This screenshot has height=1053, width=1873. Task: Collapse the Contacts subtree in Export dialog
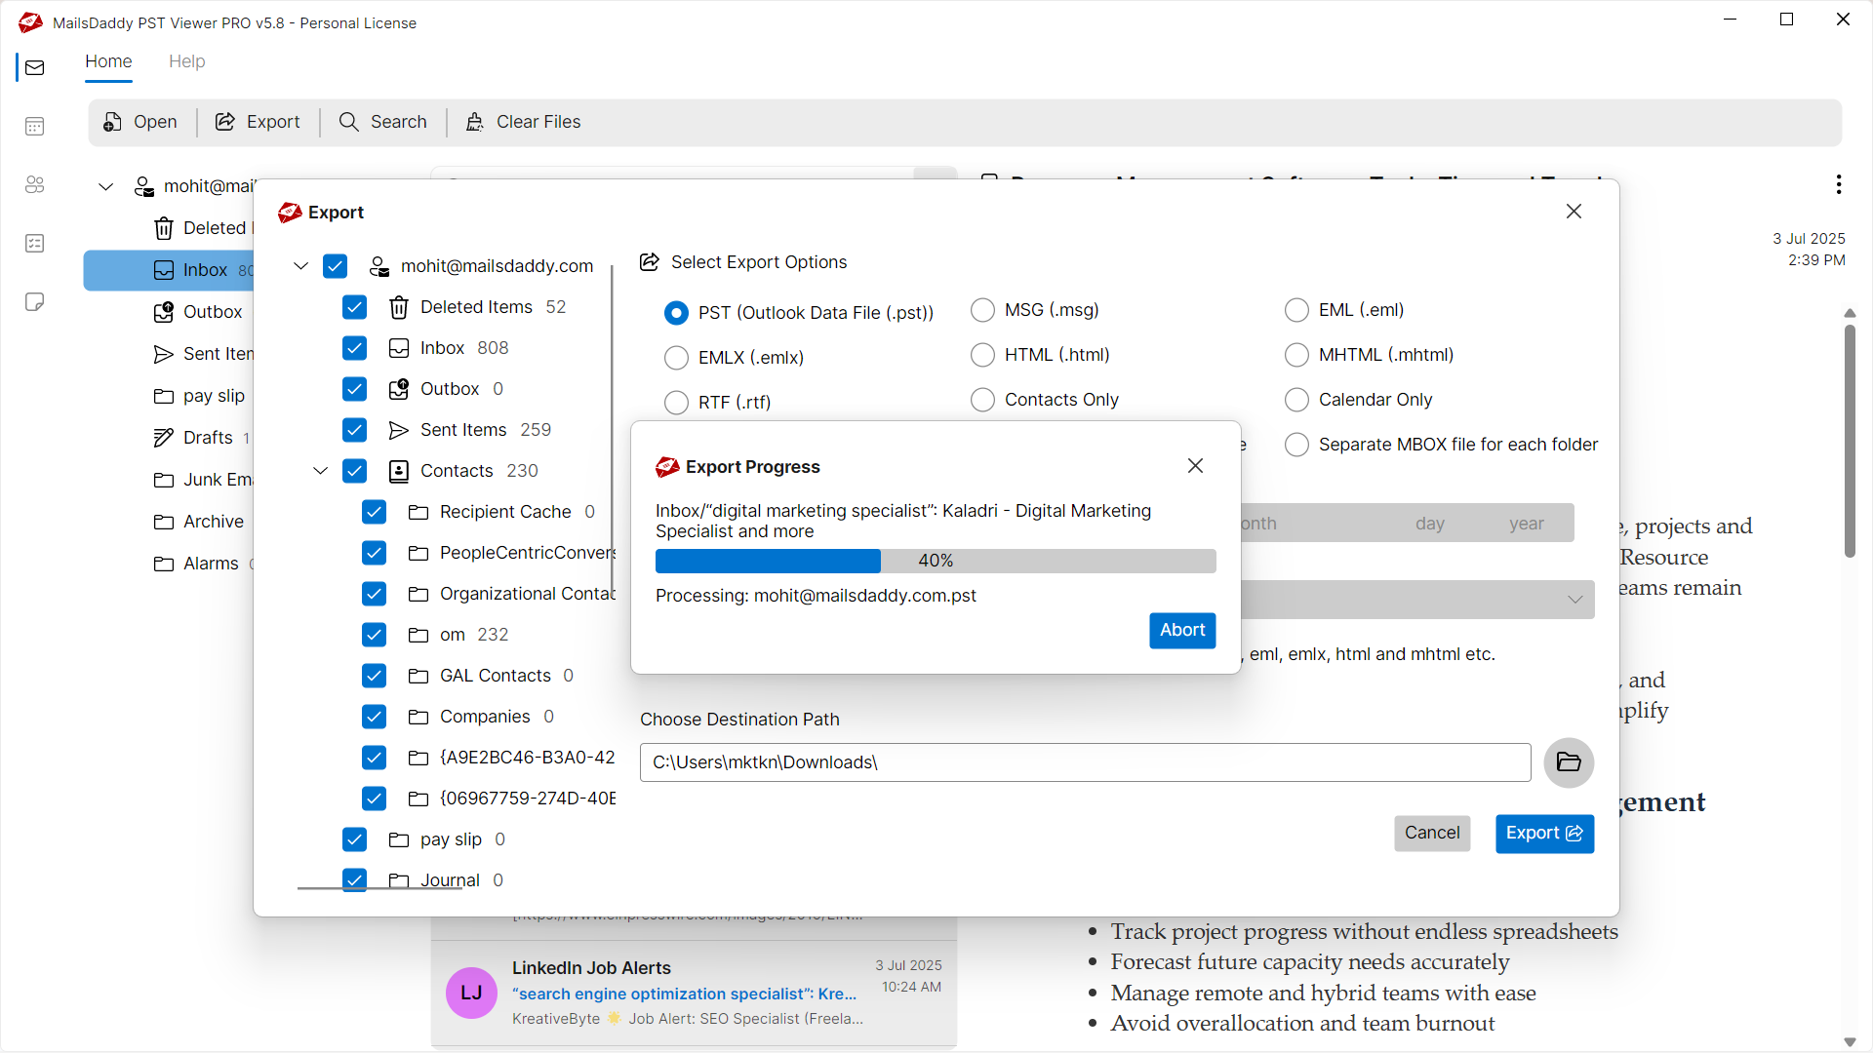[x=320, y=471]
